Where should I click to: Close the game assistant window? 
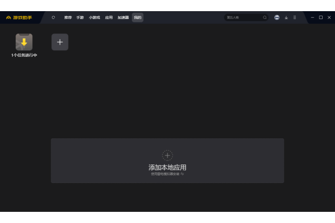coord(329,17)
